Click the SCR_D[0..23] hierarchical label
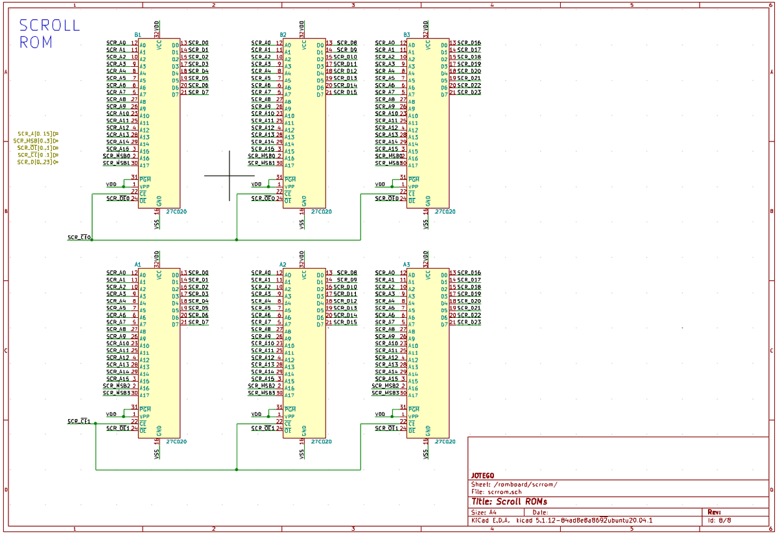This screenshot has height=534, width=778. [38, 162]
